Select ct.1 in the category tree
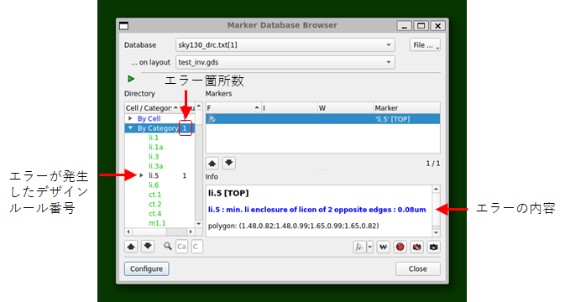 (x=155, y=195)
